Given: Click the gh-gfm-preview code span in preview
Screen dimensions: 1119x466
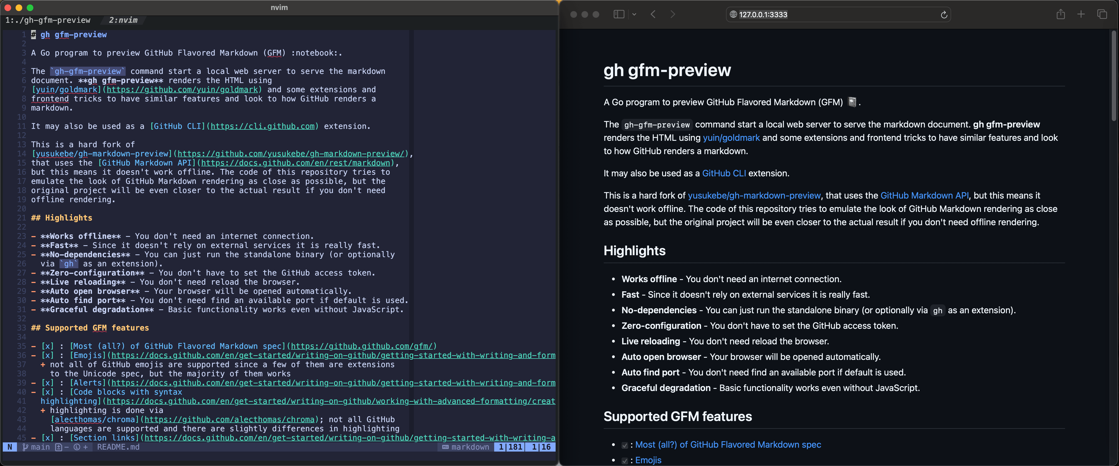Looking at the screenshot, I should [x=657, y=125].
